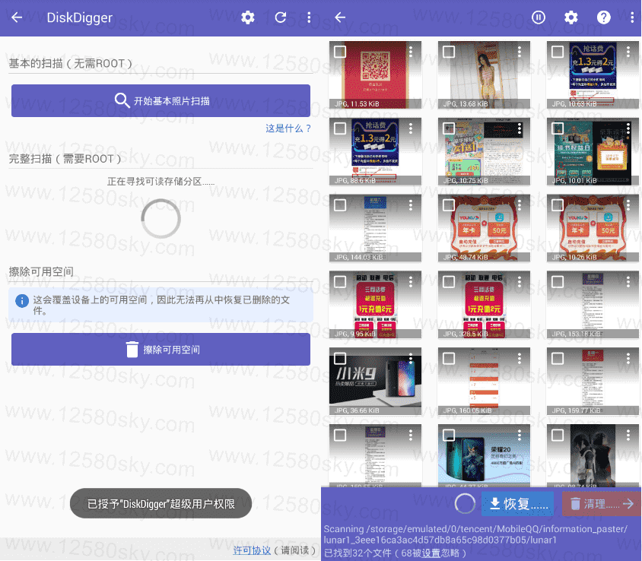The height and width of the screenshot is (561, 642).
Task: Tap the 清理 cleanup button
Action: click(x=601, y=504)
